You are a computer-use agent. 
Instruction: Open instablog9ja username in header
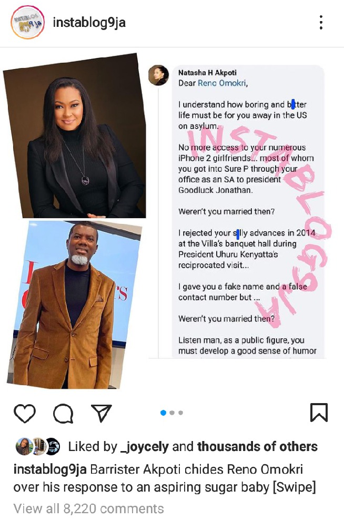tap(89, 23)
